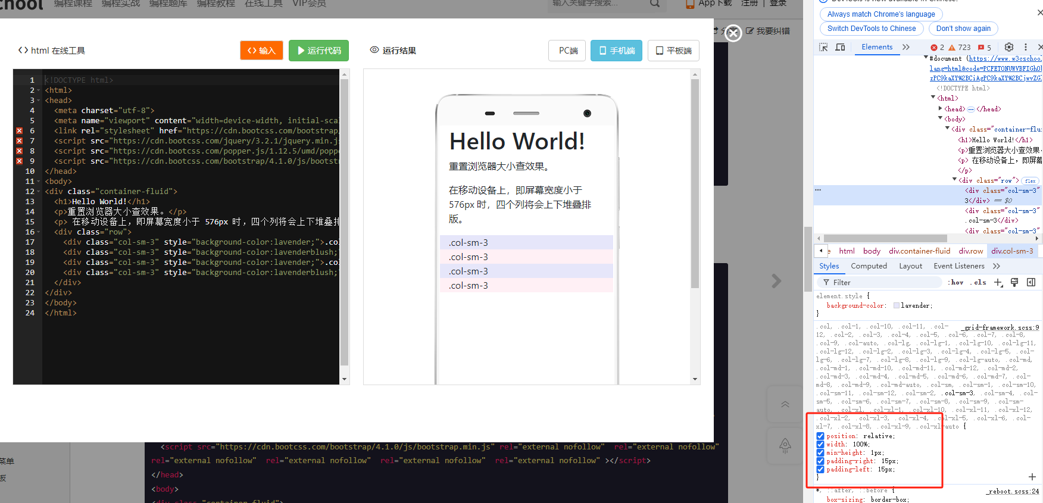Uncheck the position: relative declaration

click(x=820, y=436)
